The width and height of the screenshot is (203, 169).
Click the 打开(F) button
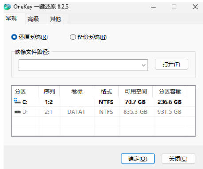pyautogui.click(x=172, y=64)
